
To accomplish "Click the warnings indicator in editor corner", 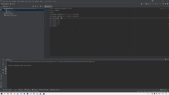I will pyautogui.click(x=163, y=9).
